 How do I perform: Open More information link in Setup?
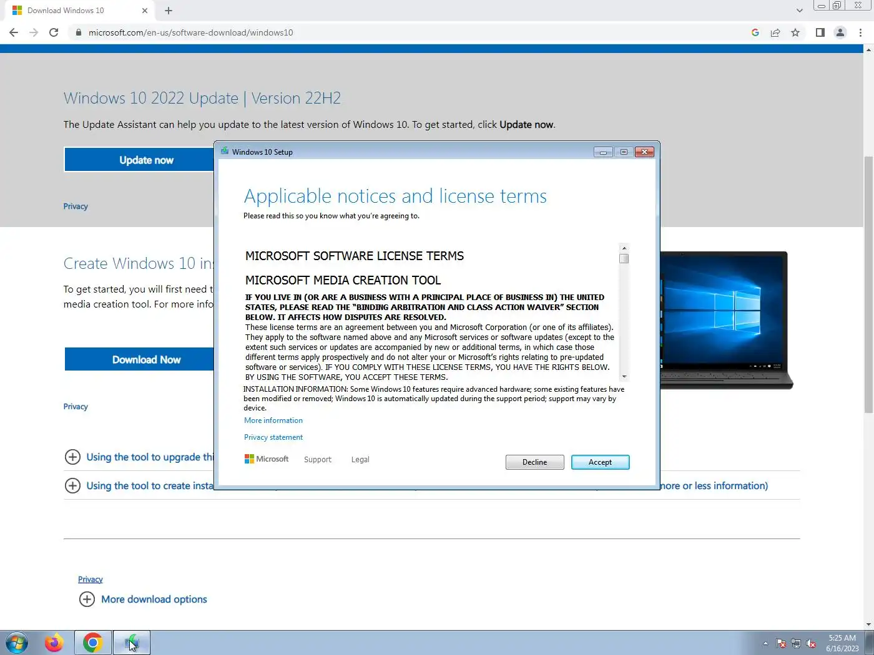pyautogui.click(x=273, y=420)
